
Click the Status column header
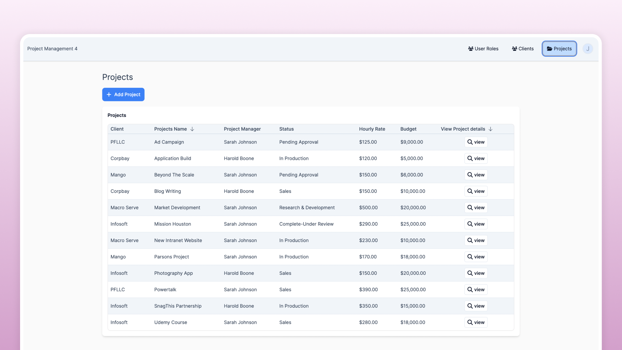[286, 129]
